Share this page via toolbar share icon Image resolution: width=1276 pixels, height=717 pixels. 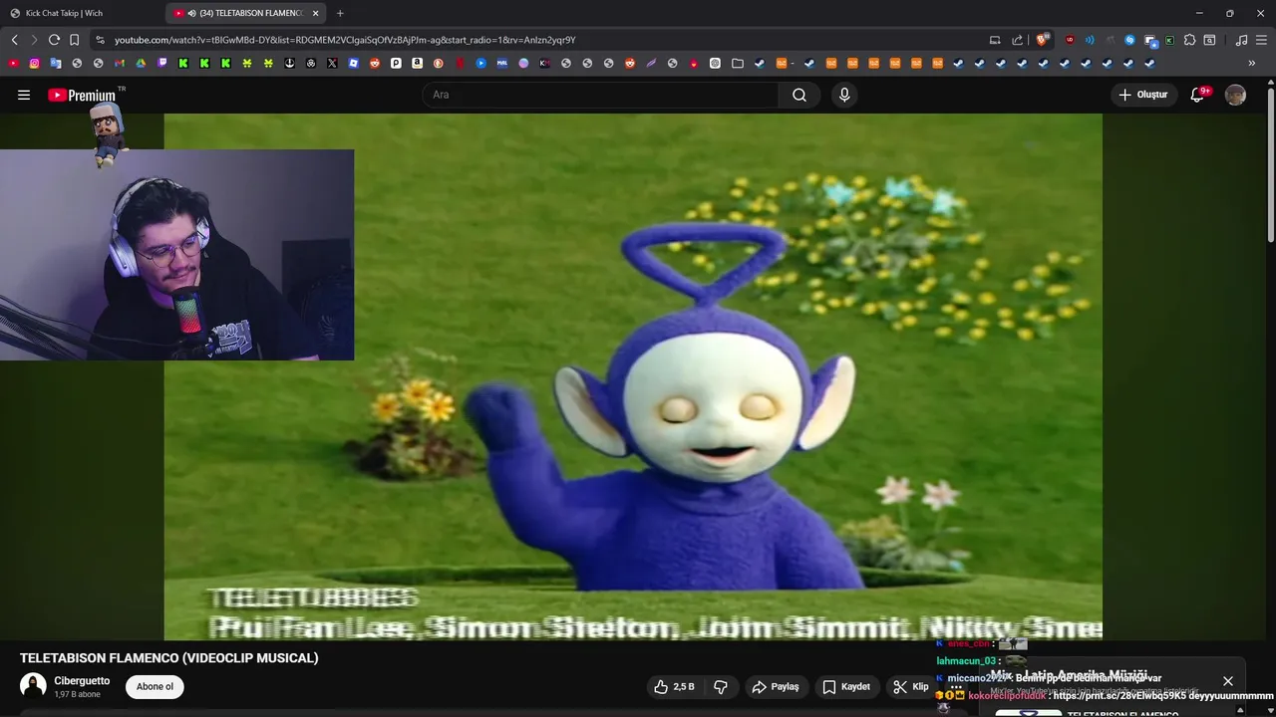[x=1017, y=40]
